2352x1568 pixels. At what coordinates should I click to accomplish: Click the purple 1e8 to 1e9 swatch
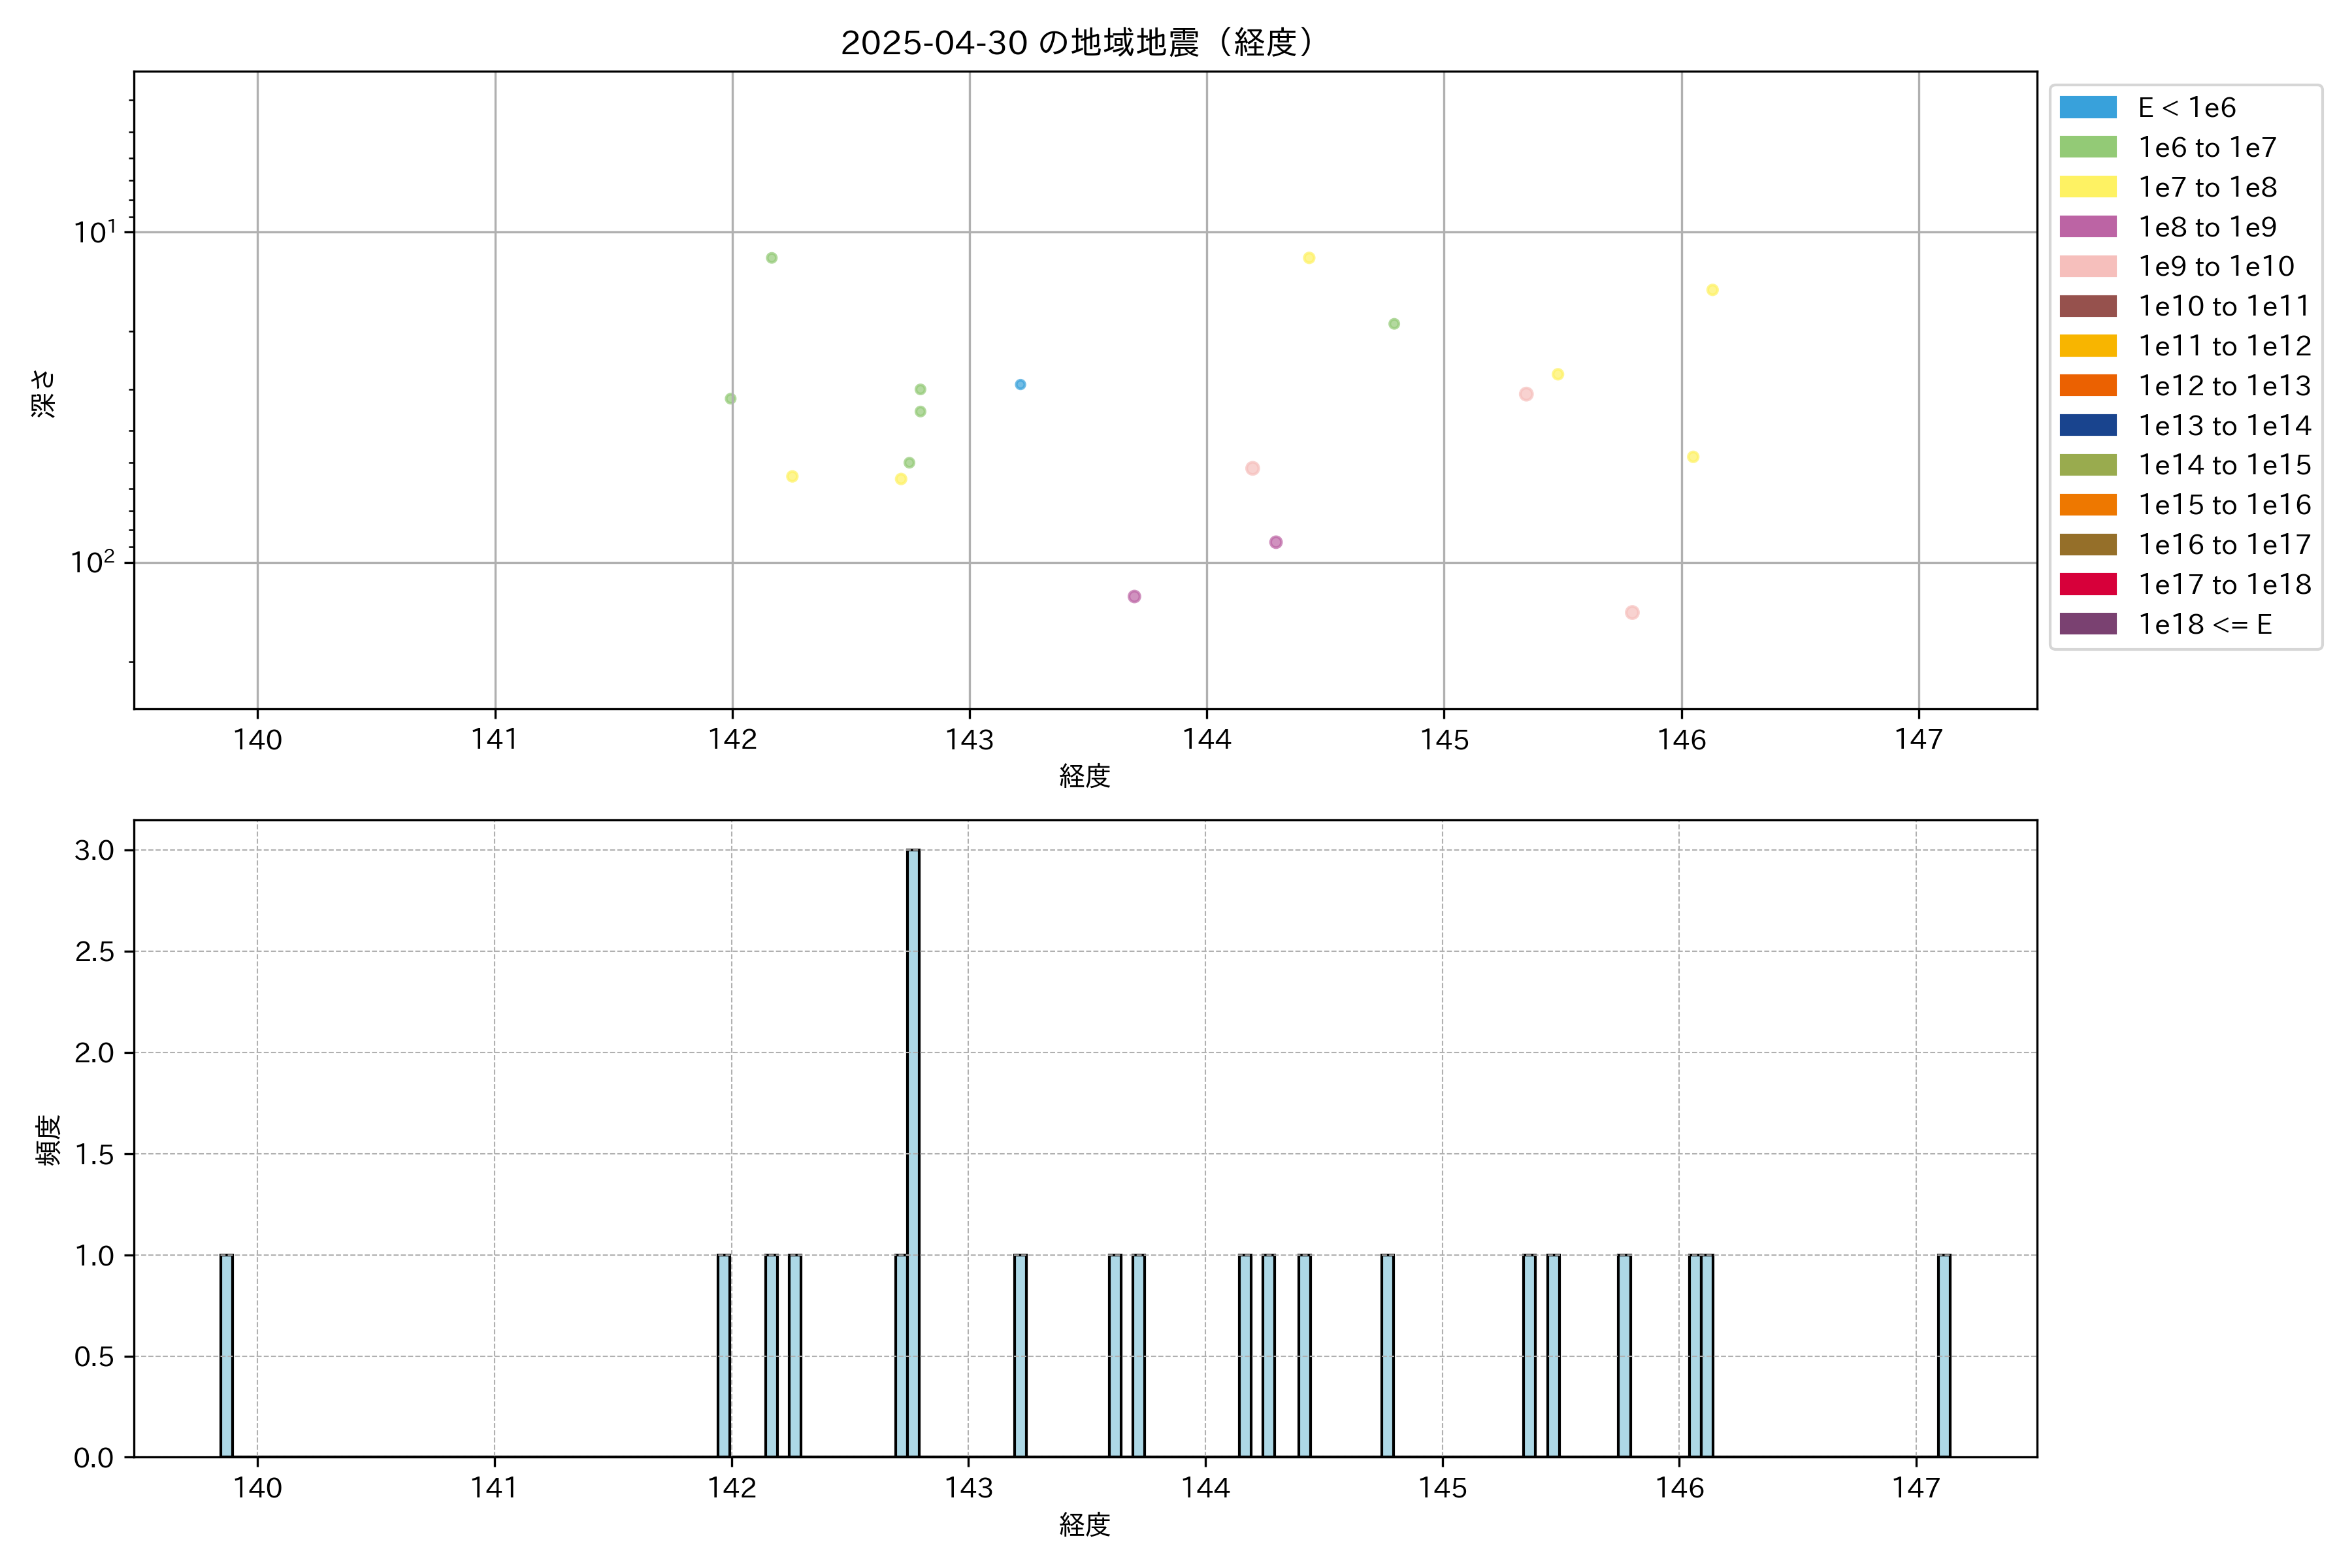coord(2087,227)
